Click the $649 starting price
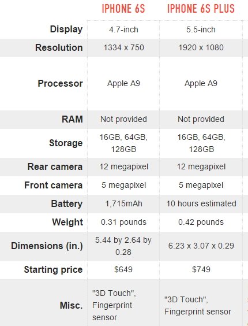The height and width of the screenshot is (326, 248). [x=123, y=270]
